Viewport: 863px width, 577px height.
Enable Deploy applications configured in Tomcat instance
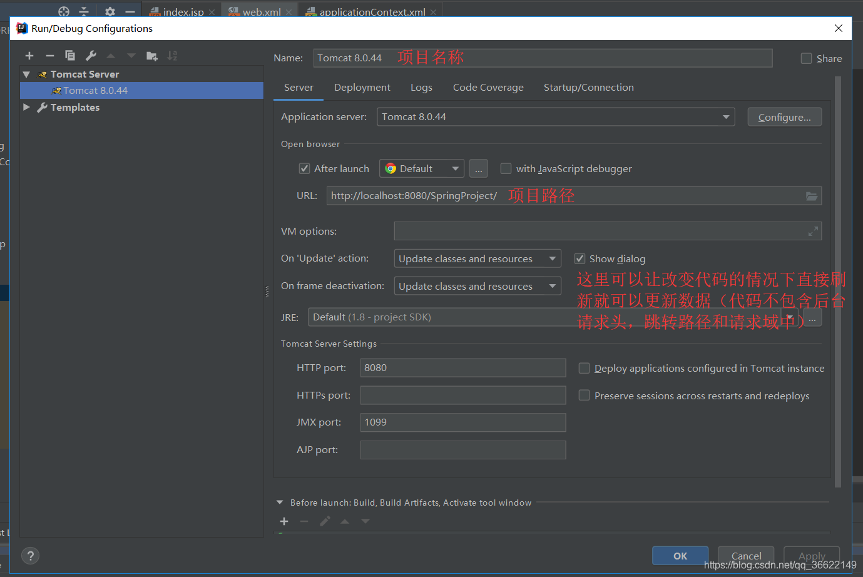[x=584, y=368]
